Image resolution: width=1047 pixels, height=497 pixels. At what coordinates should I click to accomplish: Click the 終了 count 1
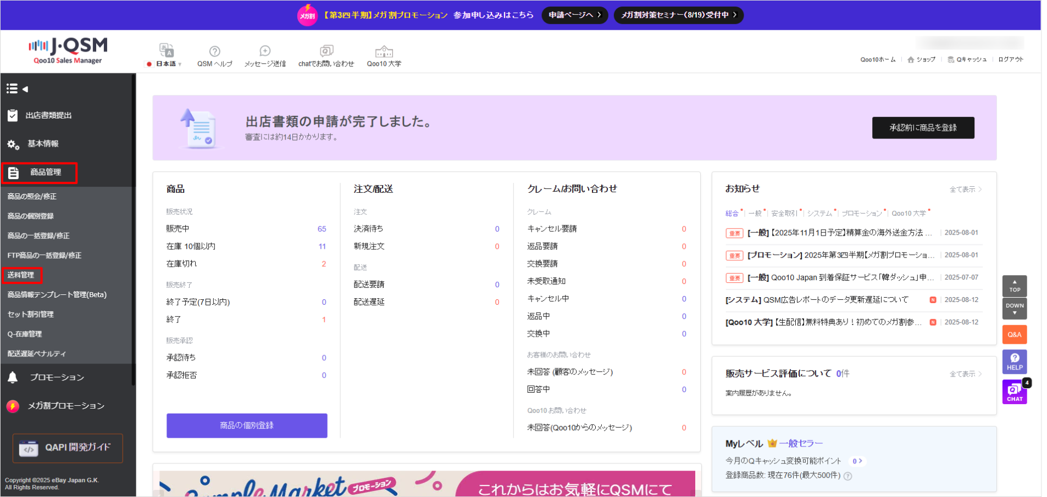[x=324, y=320]
